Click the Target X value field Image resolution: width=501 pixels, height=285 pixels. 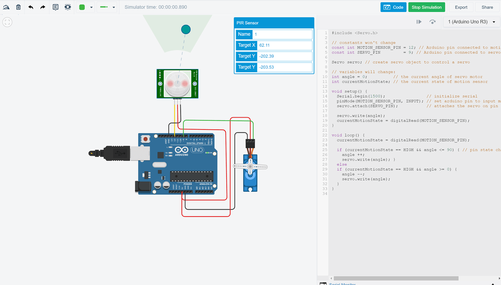[285, 45]
